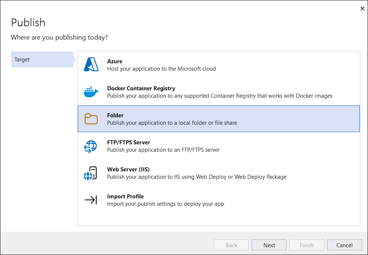Click the Finish button
368x255 pixels.
pyautogui.click(x=307, y=245)
